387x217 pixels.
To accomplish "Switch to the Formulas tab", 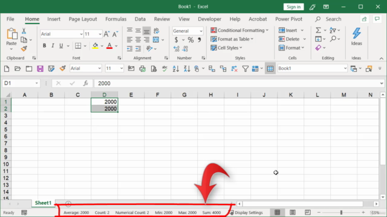I will click(x=115, y=19).
